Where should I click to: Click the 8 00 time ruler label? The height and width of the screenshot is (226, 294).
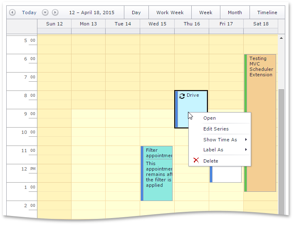(30, 95)
